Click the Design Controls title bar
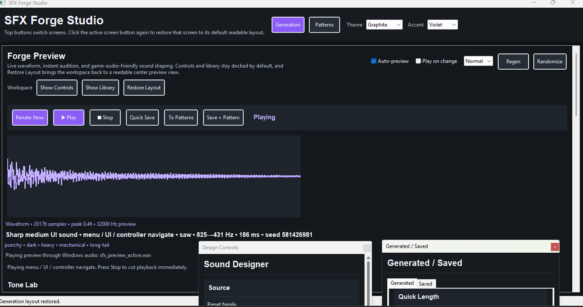Image resolution: width=583 pixels, height=307 pixels. (281, 248)
